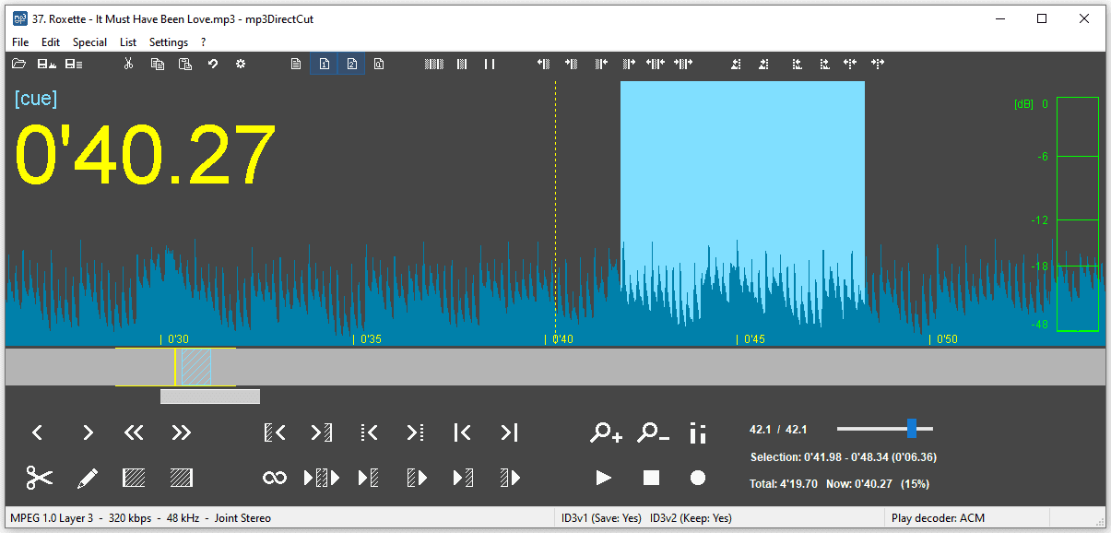Open the Special menu

[x=90, y=42]
